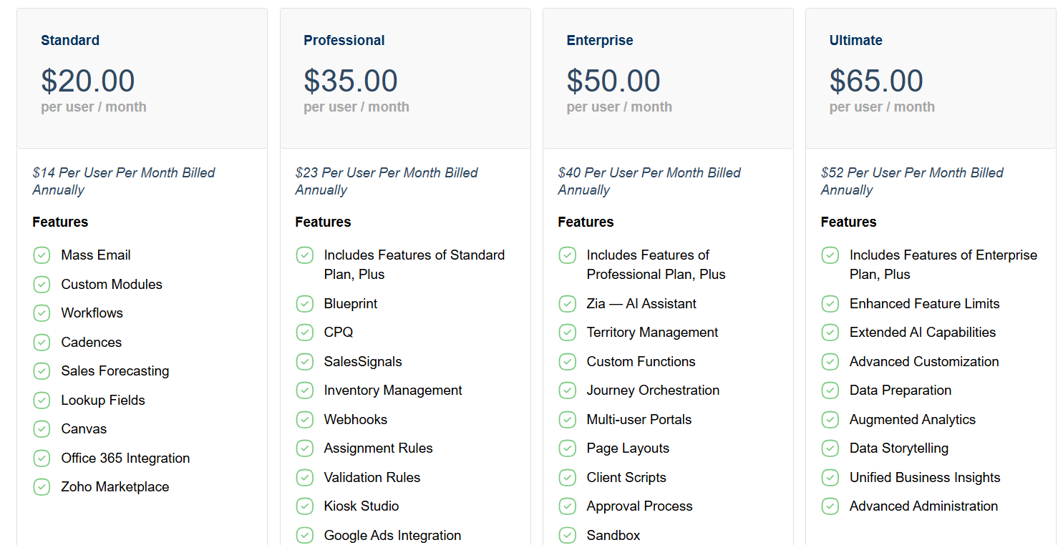Image resolution: width=1063 pixels, height=545 pixels.
Task: Click the $35.00 Professional price
Action: tap(351, 81)
